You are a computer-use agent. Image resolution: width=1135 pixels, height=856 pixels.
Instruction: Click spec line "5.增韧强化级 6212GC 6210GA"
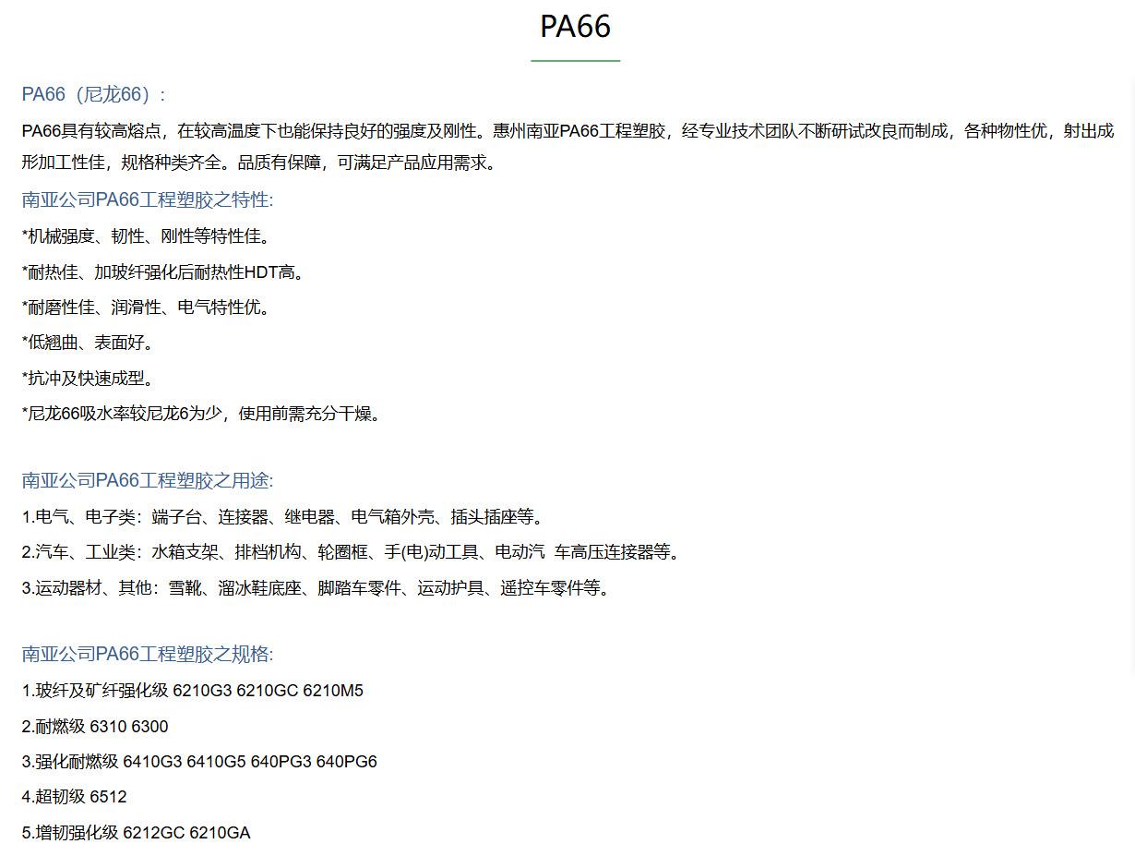137,832
